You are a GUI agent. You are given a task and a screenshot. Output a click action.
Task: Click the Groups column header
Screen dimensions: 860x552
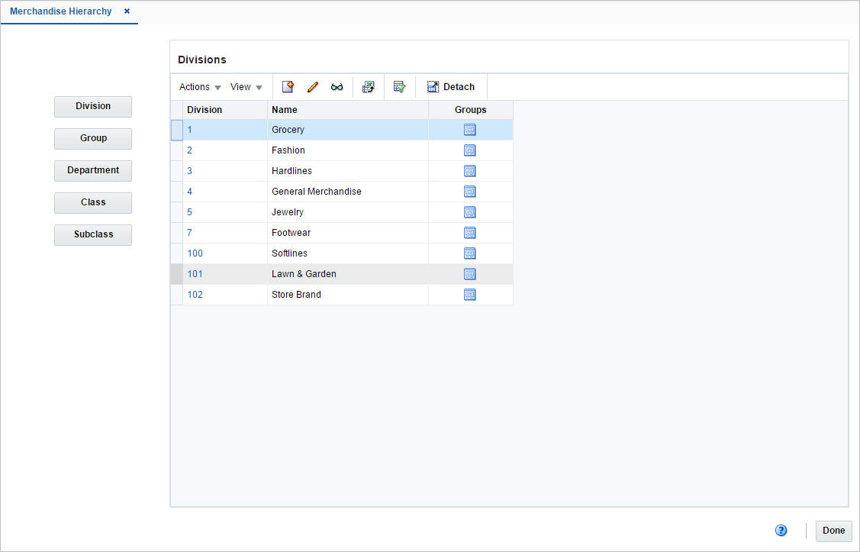pyautogui.click(x=471, y=110)
